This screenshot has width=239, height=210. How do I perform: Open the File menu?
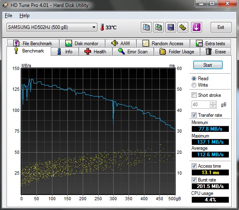(9, 15)
